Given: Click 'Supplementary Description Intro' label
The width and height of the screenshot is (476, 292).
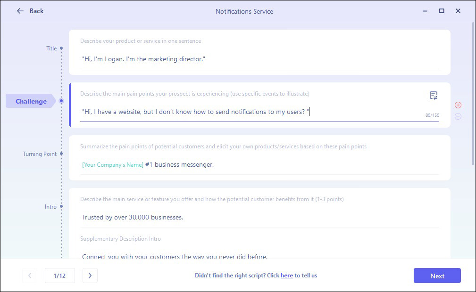Looking at the screenshot, I should pos(120,239).
